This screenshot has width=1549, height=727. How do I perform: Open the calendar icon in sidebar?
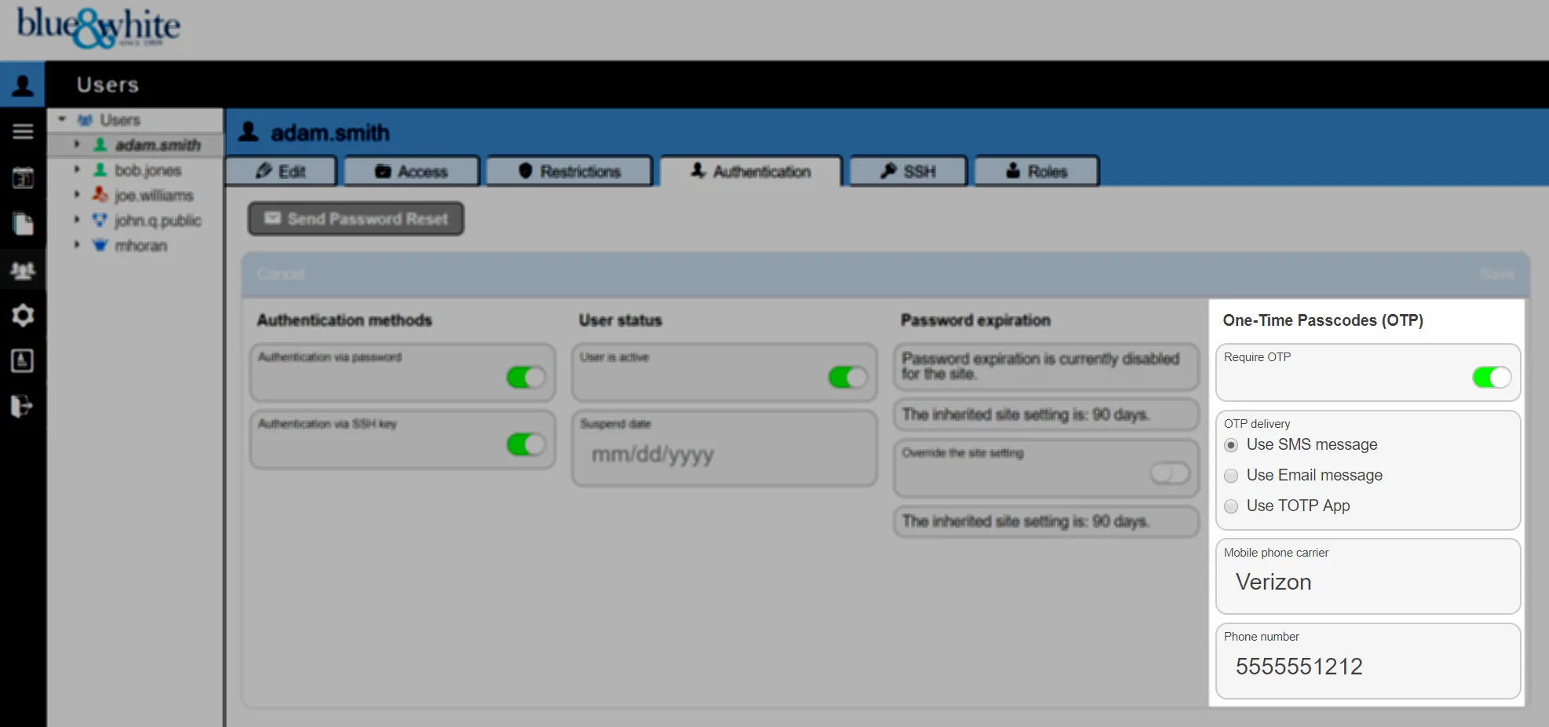coord(23,178)
